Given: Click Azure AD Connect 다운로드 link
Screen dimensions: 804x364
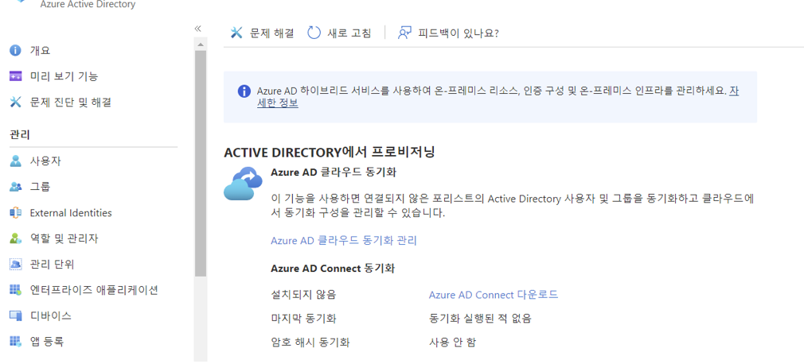Looking at the screenshot, I should (x=494, y=294).
